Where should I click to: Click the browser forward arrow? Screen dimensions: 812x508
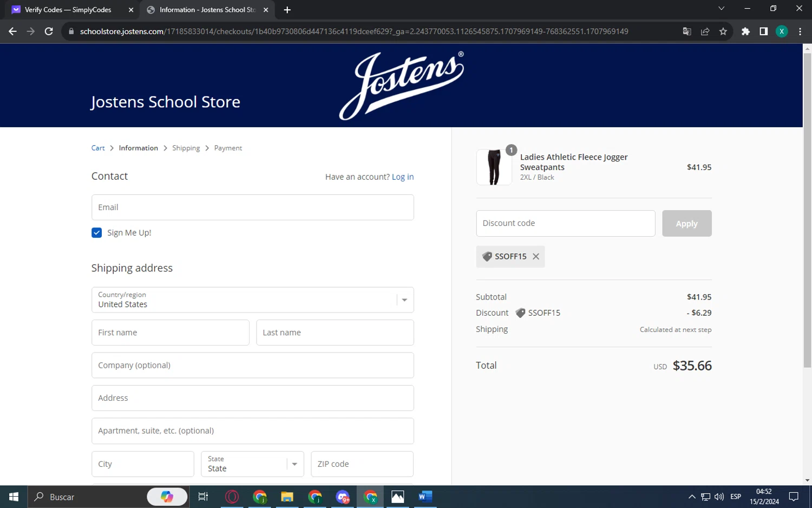coord(31,31)
